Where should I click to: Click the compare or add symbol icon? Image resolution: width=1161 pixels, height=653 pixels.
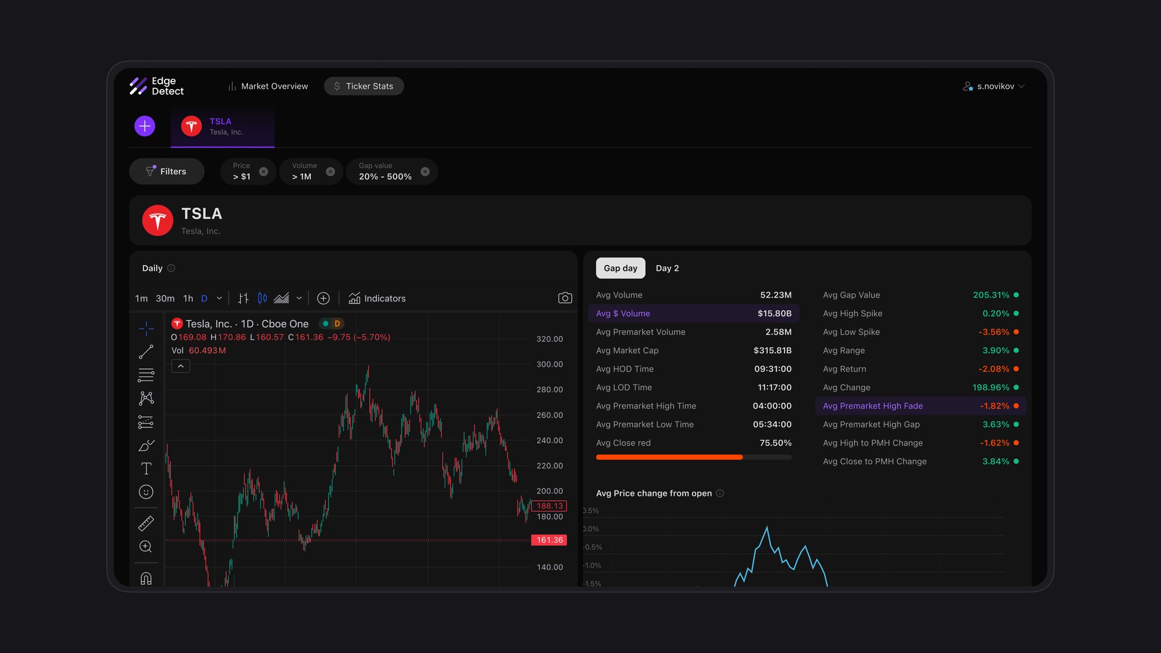(x=324, y=298)
